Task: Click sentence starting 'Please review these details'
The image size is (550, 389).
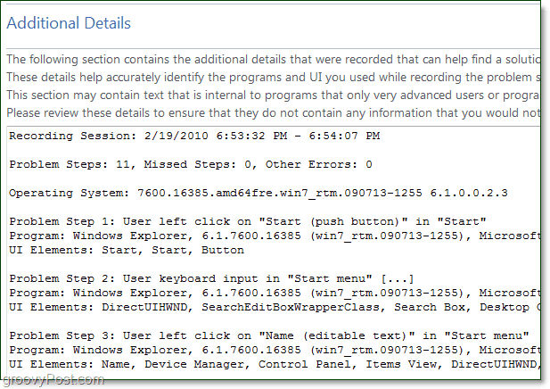Action: point(274,113)
